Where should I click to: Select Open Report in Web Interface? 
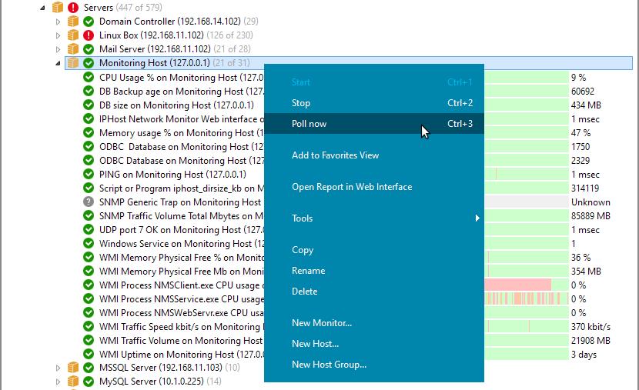pyautogui.click(x=374, y=187)
